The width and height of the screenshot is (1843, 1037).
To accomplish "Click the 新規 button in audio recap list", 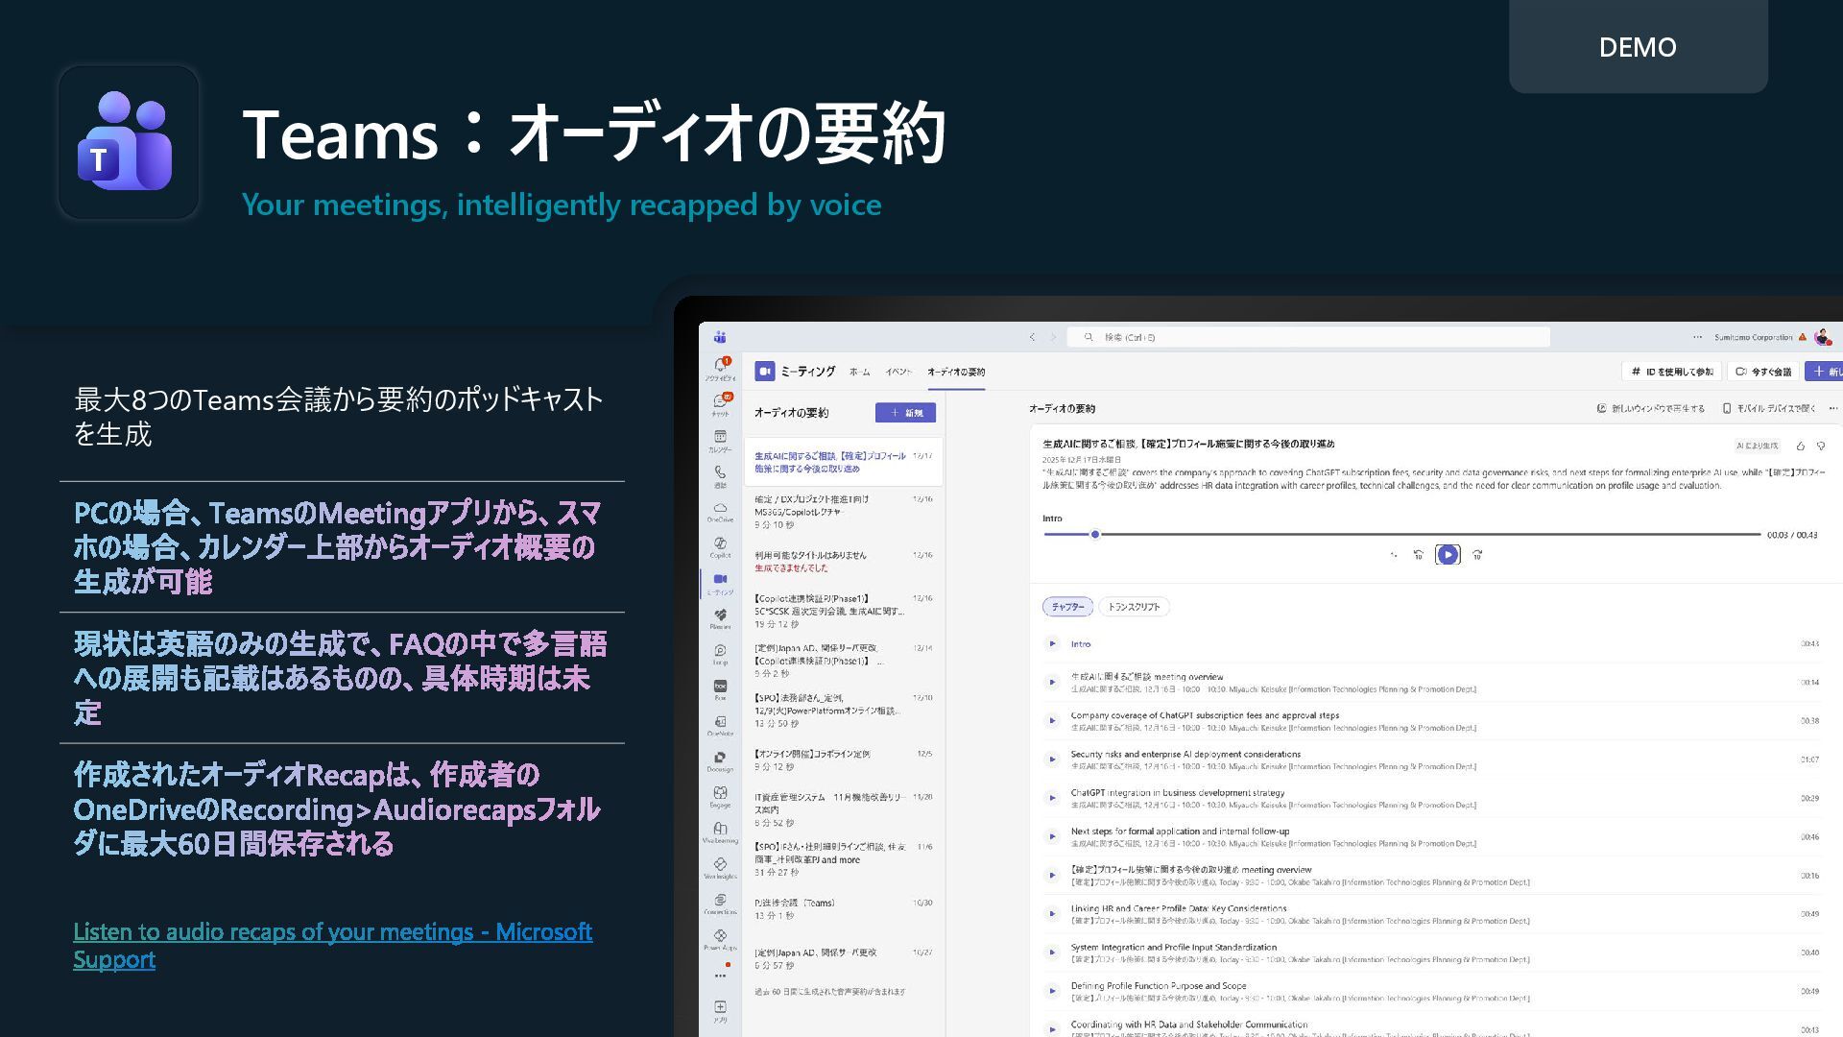I will pyautogui.click(x=905, y=413).
